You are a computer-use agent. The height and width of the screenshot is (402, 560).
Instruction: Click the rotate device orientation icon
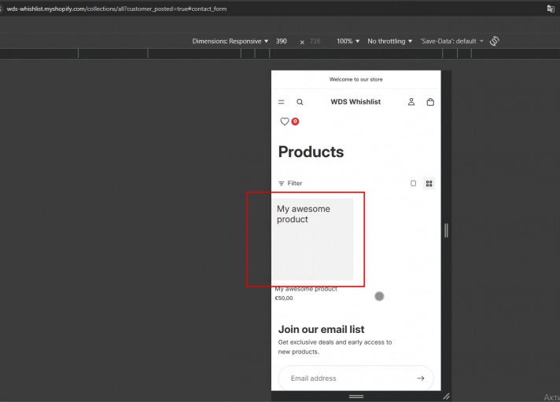point(494,41)
